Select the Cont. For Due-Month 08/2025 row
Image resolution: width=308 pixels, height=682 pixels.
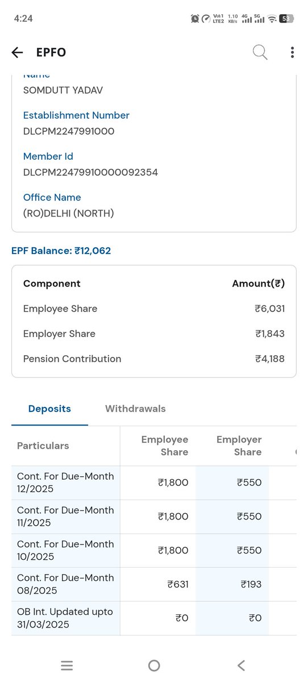click(x=154, y=584)
